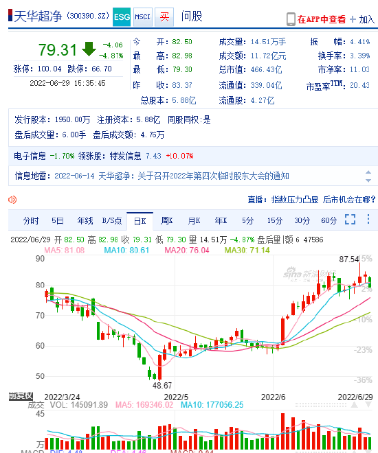The image size is (378, 453).
Task: Click the 48.67 low price marker
Action: pyautogui.click(x=162, y=386)
